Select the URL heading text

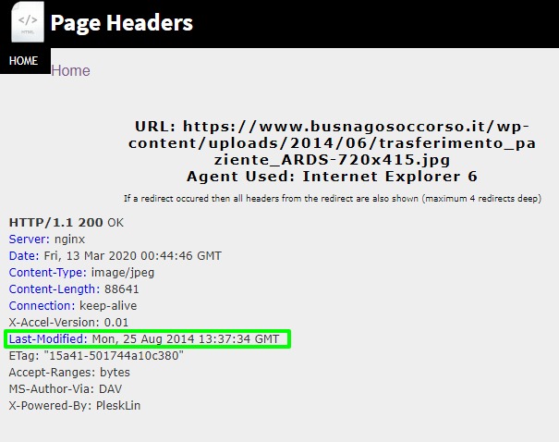click(332, 143)
